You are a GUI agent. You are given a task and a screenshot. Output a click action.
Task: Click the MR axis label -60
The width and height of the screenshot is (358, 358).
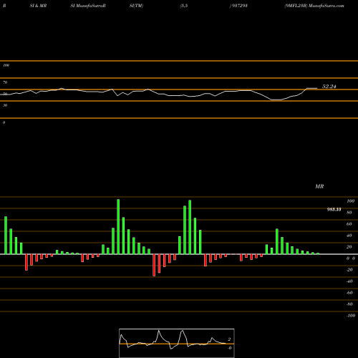point(349,293)
